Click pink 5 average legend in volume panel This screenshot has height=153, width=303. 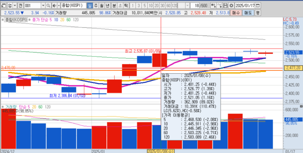(x=29, y=107)
